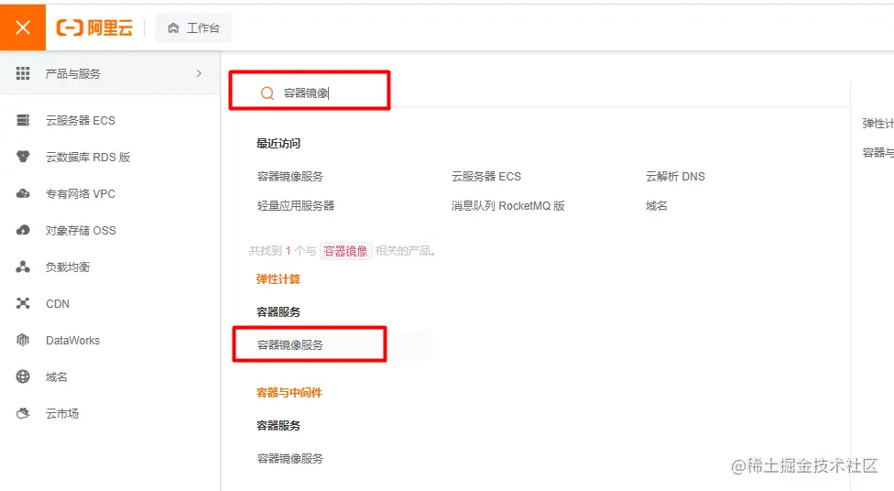The image size is (894, 491).
Task: Close the navigation menu with the X icon
Action: 23,27
